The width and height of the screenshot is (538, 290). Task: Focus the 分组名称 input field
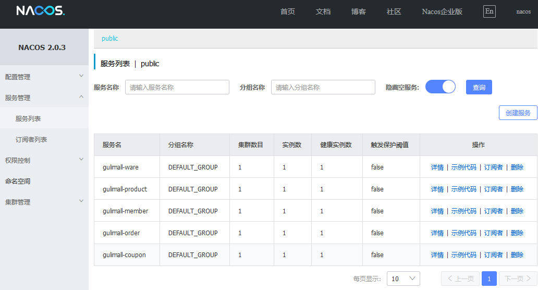[323, 87]
